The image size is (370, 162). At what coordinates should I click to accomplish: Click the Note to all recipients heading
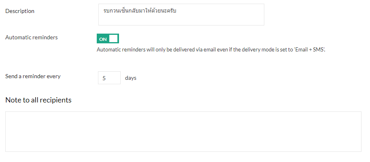[38, 100]
